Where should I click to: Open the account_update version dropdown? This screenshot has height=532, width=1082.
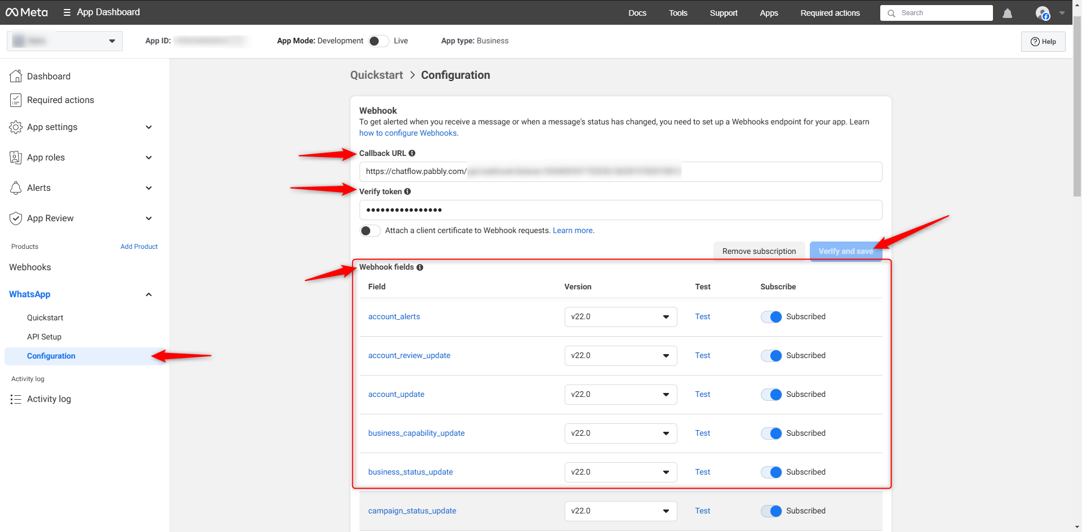click(x=620, y=395)
